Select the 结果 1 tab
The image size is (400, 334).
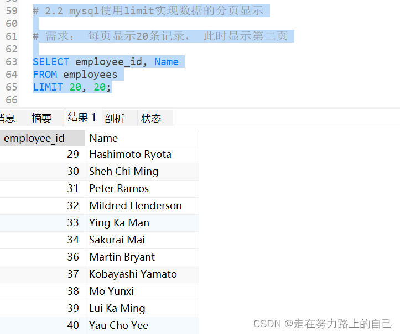(83, 118)
